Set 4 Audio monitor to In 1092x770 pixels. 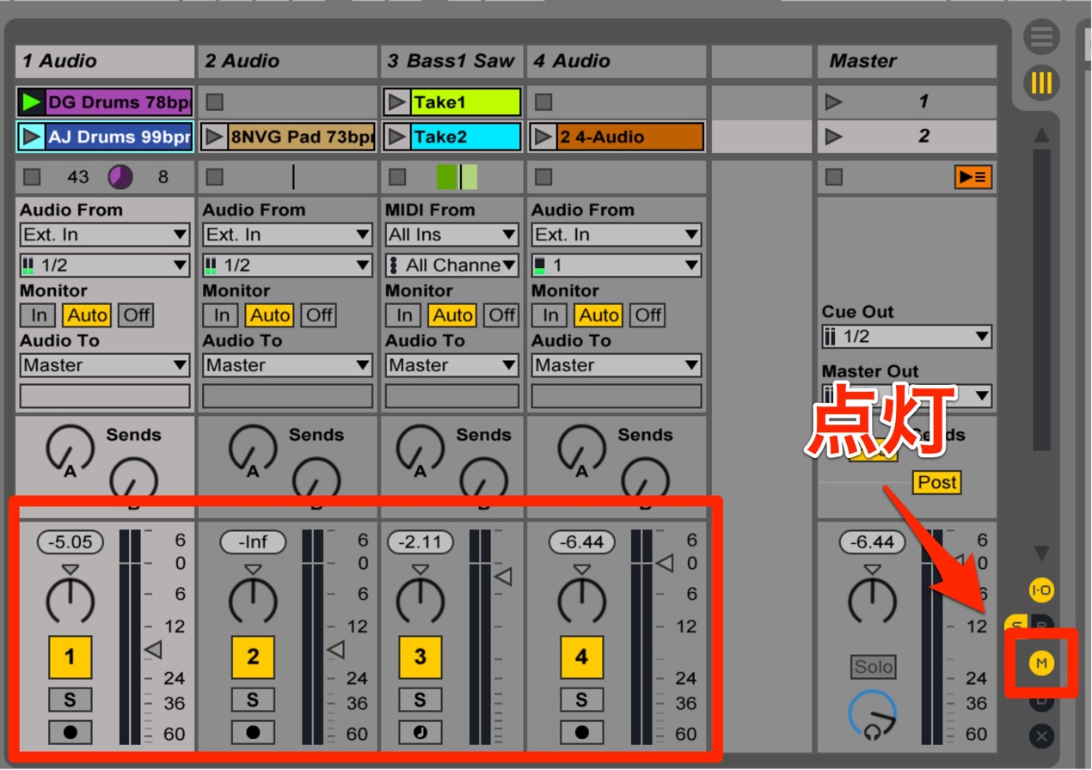551,315
